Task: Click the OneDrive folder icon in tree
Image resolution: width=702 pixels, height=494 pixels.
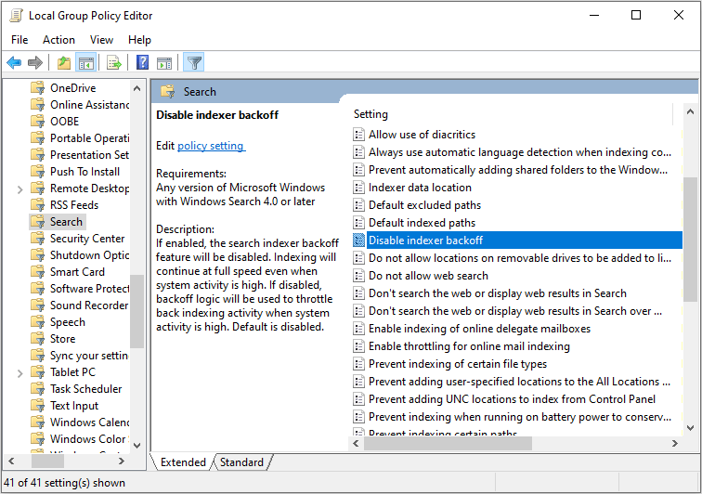Action: 38,88
